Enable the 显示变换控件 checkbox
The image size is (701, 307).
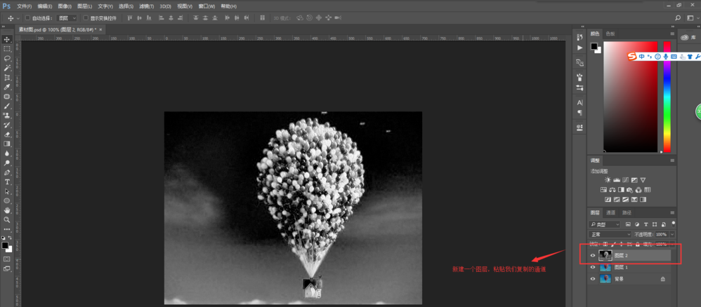86,18
